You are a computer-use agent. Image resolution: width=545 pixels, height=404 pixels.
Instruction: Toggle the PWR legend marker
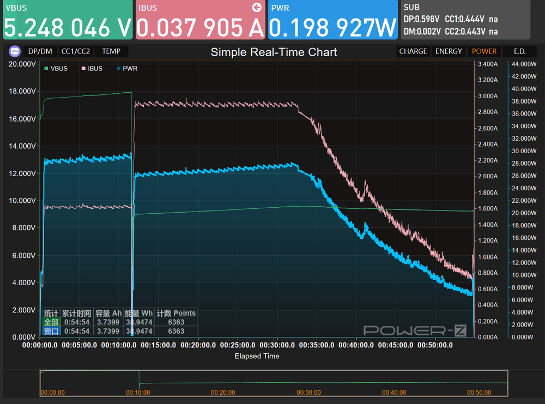118,69
